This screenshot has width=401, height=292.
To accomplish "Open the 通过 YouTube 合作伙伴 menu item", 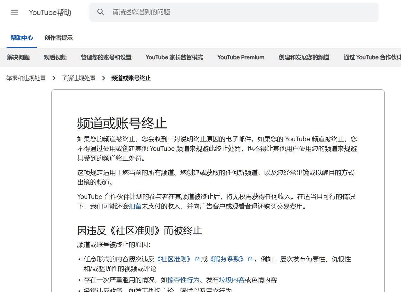I will (372, 57).
